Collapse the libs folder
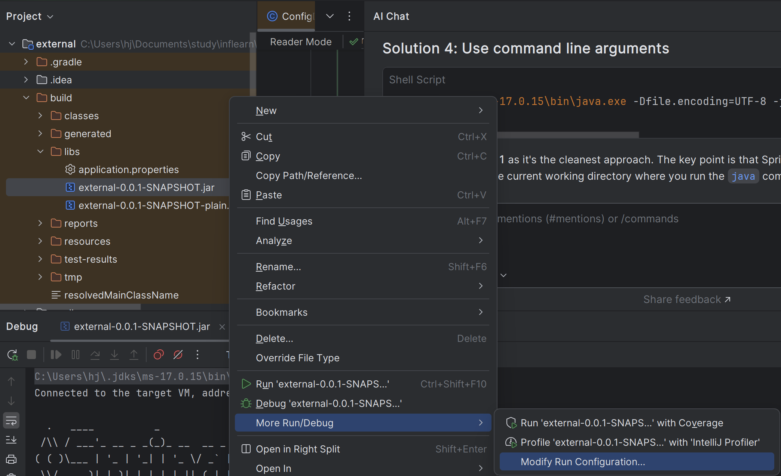The height and width of the screenshot is (476, 781). pos(40,152)
